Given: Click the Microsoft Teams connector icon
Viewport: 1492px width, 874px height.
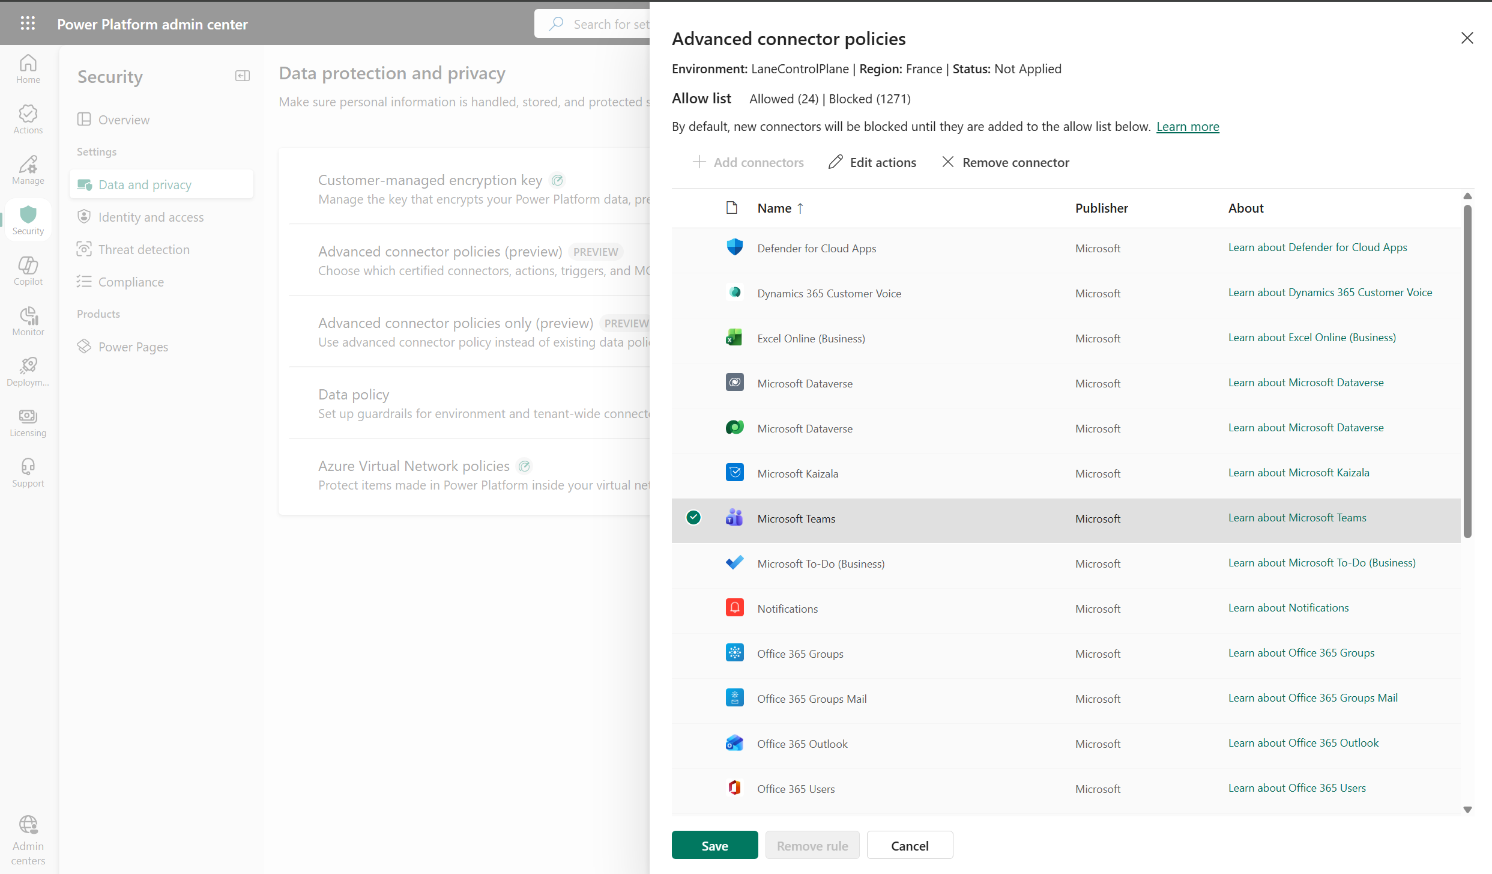Looking at the screenshot, I should tap(734, 518).
